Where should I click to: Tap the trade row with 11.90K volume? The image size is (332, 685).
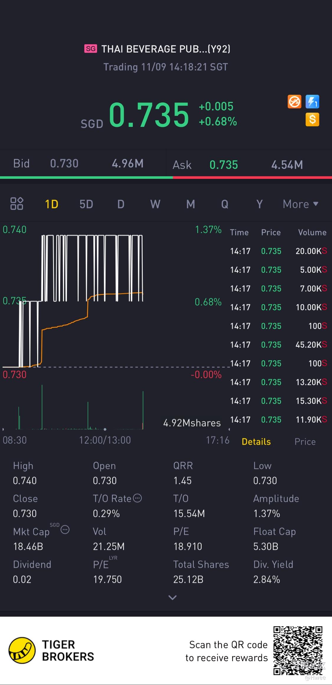click(278, 420)
